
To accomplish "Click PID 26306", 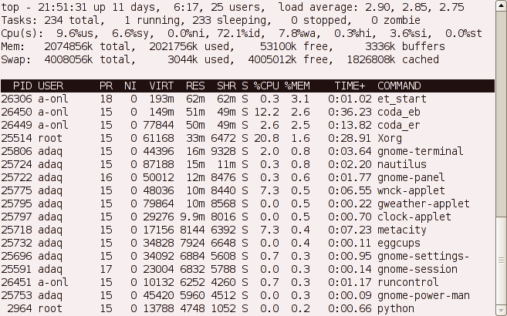I will [x=16, y=99].
